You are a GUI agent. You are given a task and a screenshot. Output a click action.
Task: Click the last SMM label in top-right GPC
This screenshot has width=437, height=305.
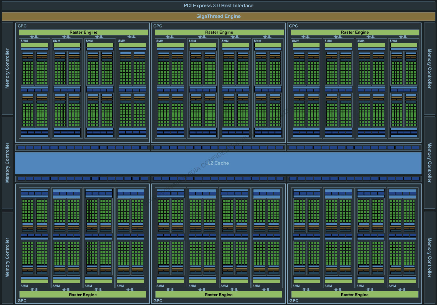click(x=393, y=41)
